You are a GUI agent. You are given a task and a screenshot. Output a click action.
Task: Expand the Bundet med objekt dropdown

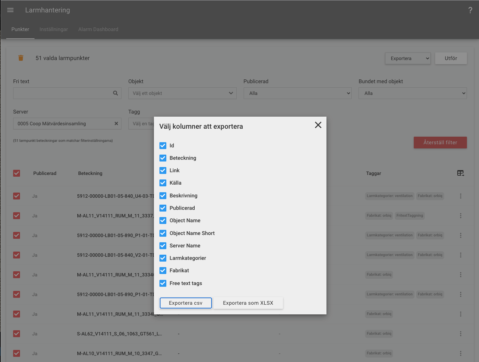(x=413, y=93)
